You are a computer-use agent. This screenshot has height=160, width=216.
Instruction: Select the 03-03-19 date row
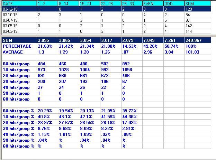(x=107, y=31)
